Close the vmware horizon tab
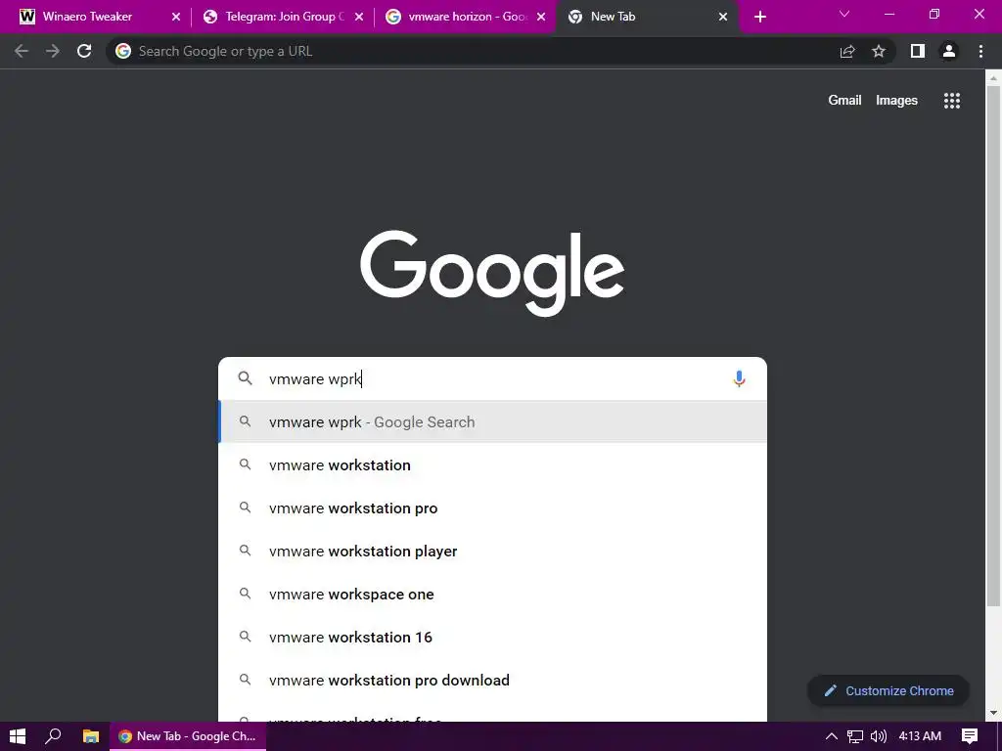The image size is (1002, 751). (x=541, y=17)
